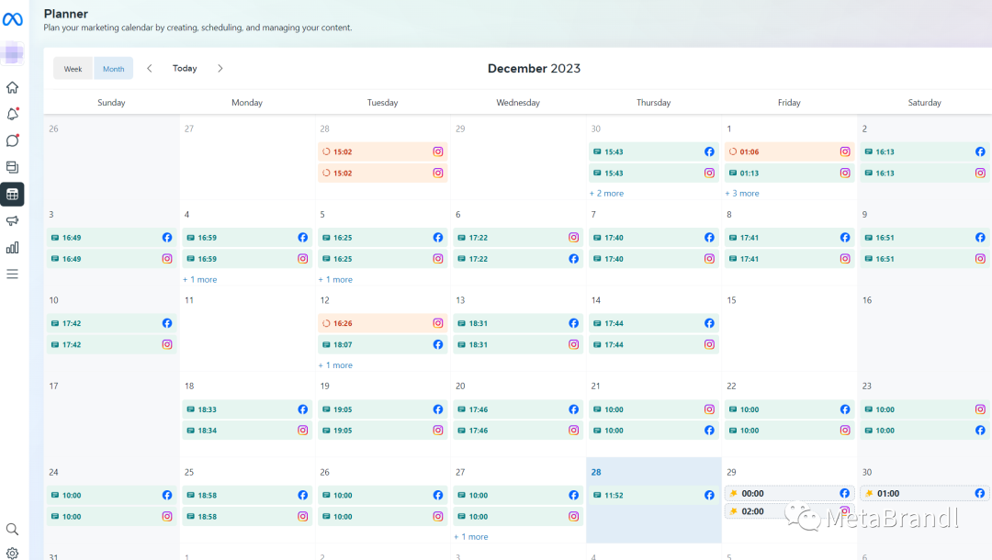Click Facebook icon on Dec 3 16:49 post
992x560 pixels.
[x=167, y=238]
